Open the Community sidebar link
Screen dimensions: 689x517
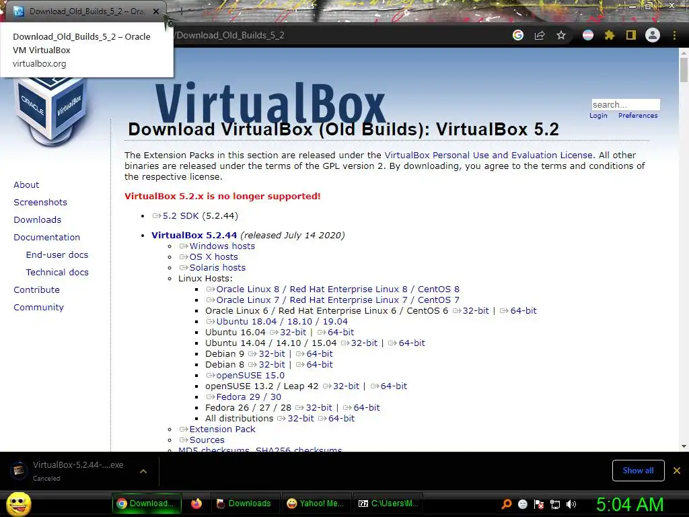point(38,308)
